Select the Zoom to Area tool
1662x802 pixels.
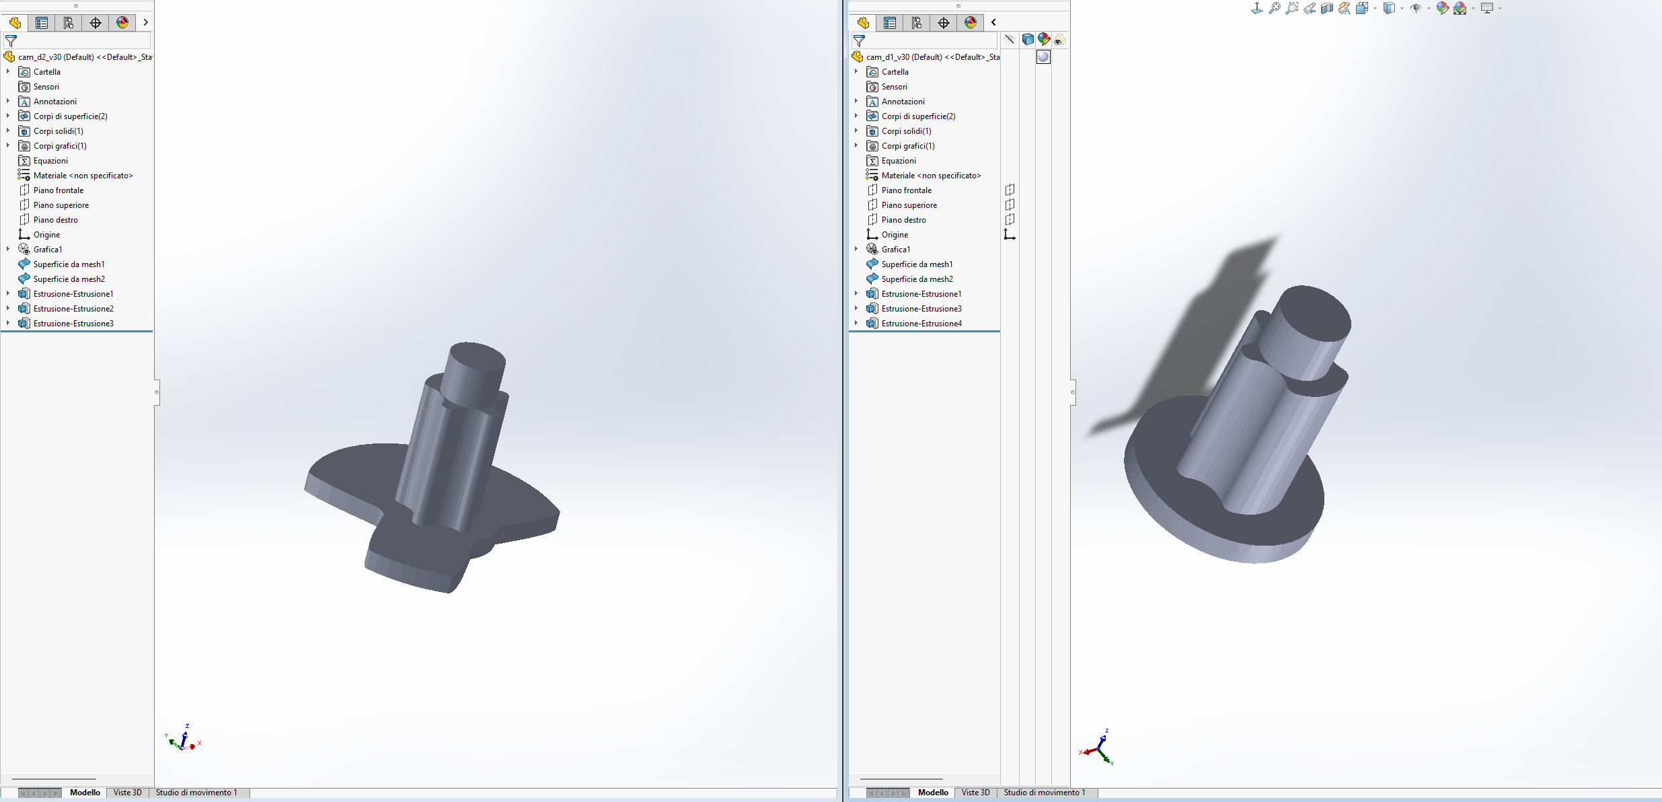click(1291, 8)
